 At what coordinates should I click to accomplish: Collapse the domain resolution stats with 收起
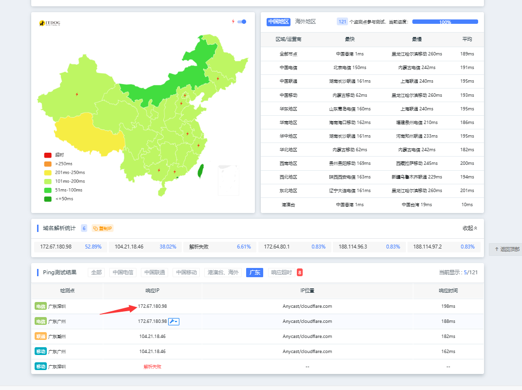tap(470, 228)
